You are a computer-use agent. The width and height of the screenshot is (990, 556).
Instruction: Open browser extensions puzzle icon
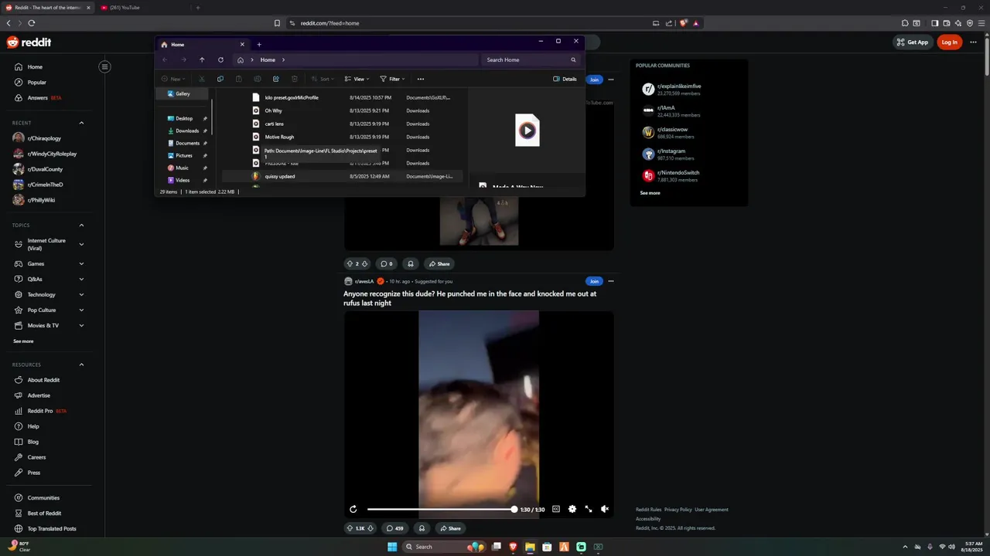click(x=905, y=23)
